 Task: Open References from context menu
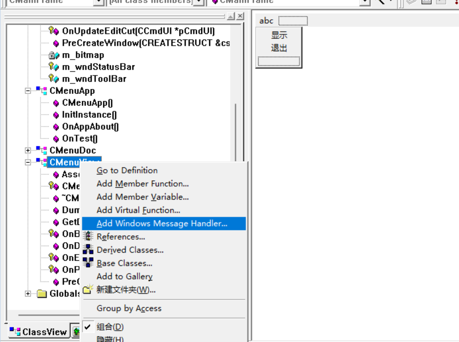coord(120,236)
